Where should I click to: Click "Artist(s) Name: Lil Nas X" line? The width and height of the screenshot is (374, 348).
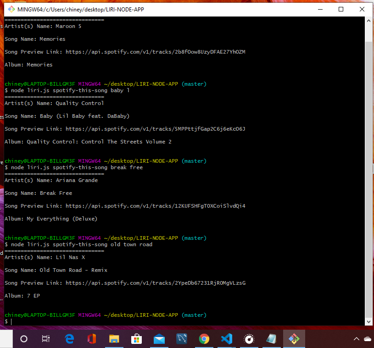coord(45,257)
